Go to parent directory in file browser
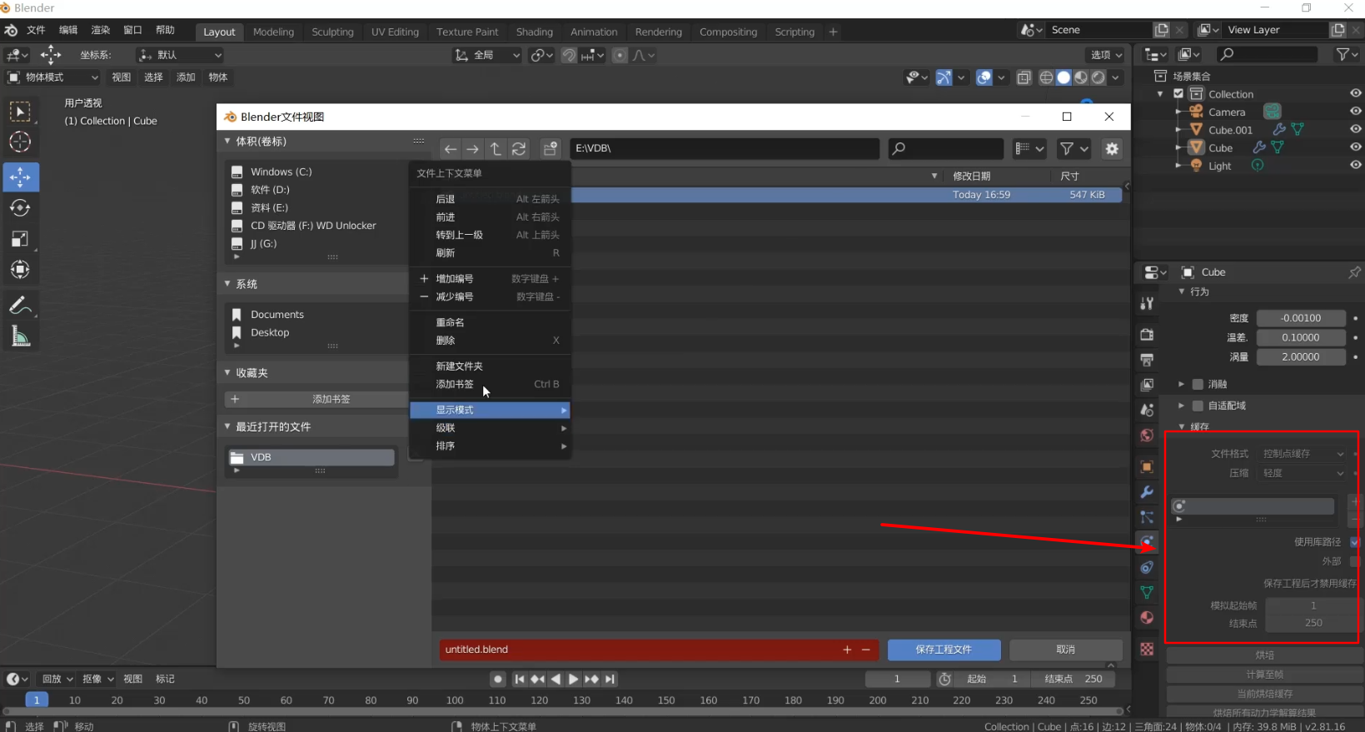 tap(496, 149)
